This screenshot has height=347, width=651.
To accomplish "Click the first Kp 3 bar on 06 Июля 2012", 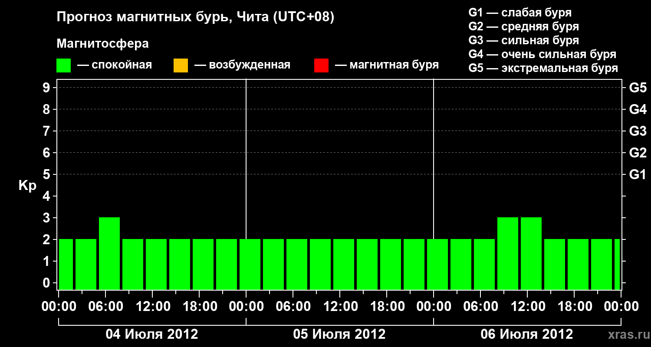I will 508,253.
